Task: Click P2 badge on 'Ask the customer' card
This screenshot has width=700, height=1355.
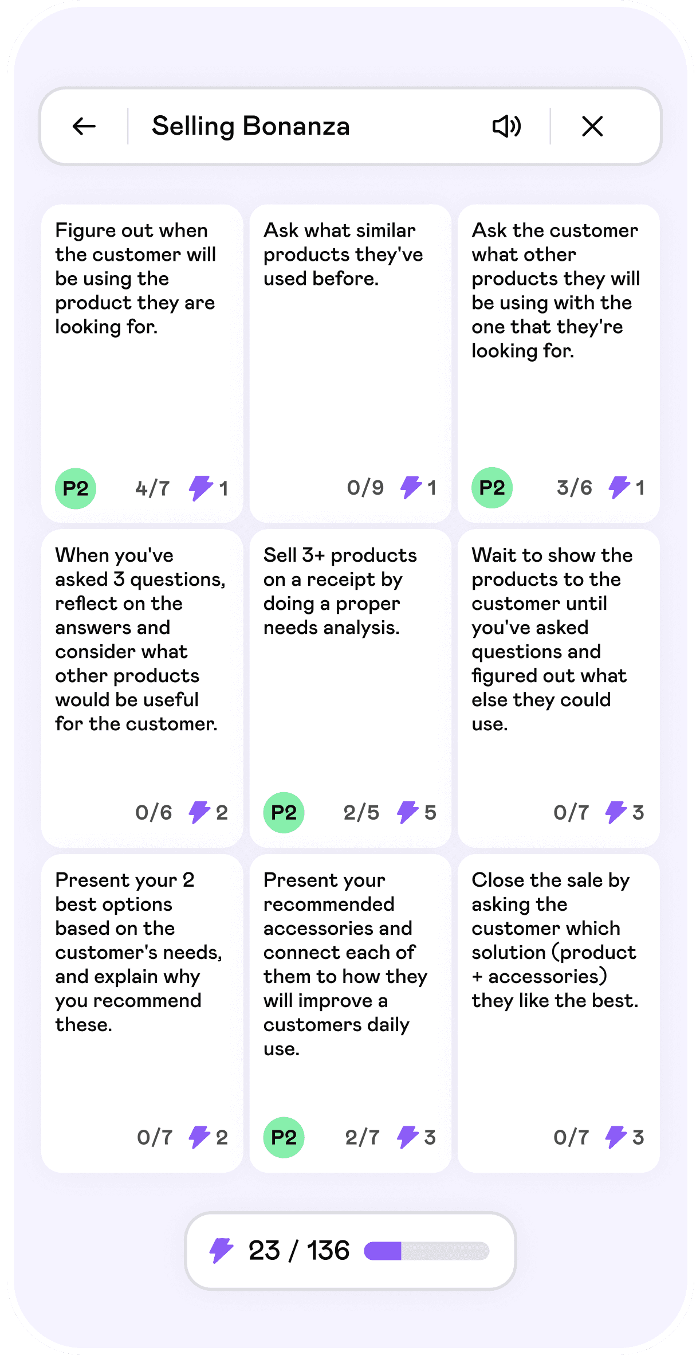Action: point(492,488)
